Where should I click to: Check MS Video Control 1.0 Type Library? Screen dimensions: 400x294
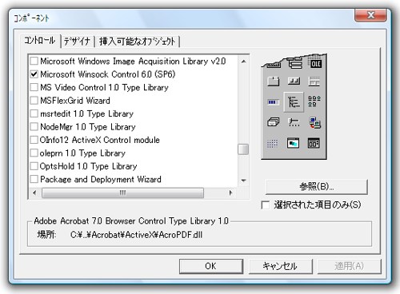point(34,87)
